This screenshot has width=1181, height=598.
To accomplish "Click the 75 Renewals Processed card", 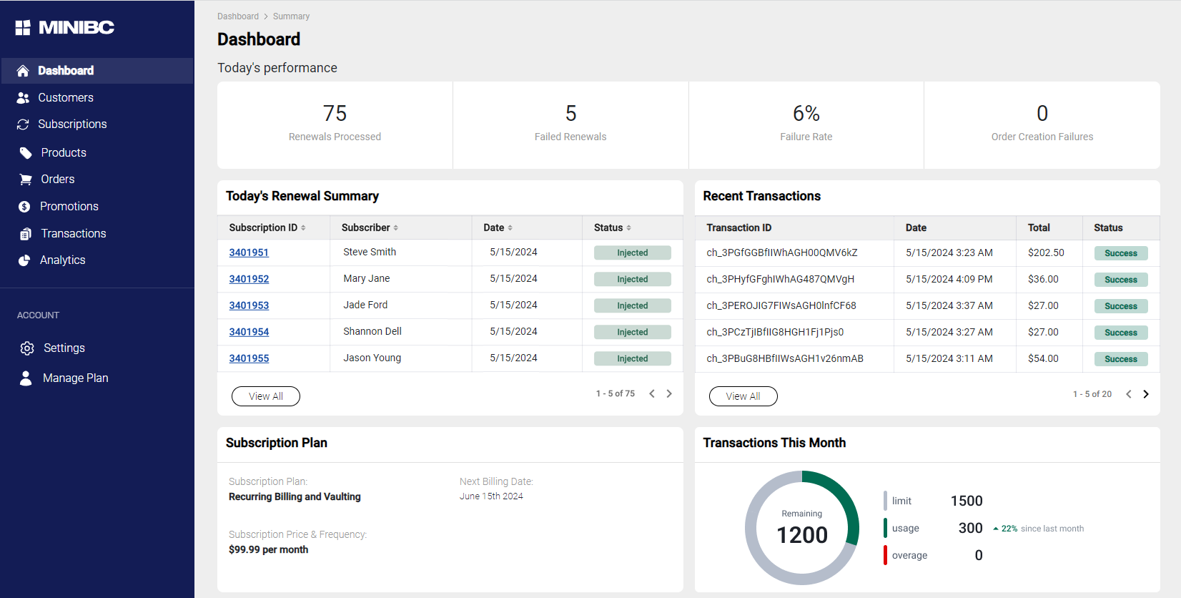I will (x=335, y=125).
